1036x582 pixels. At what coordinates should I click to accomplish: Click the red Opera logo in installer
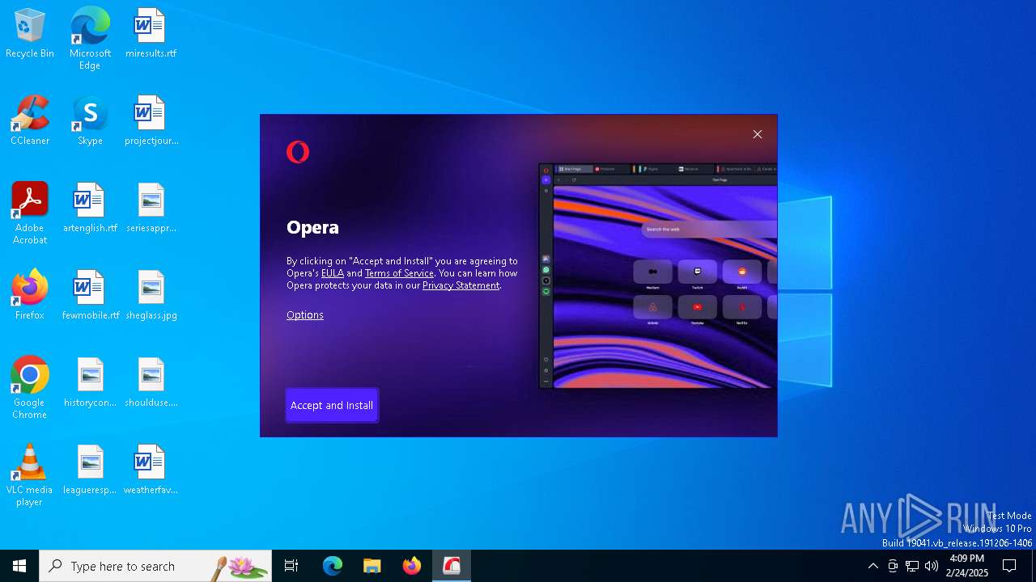(298, 151)
